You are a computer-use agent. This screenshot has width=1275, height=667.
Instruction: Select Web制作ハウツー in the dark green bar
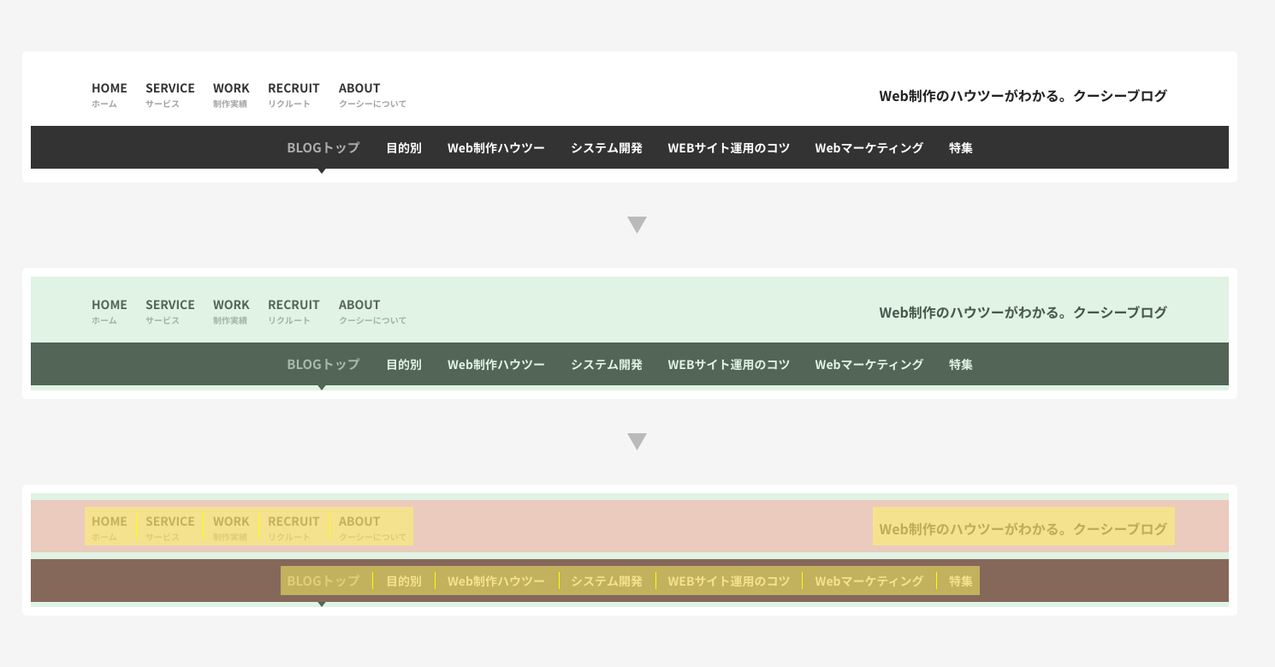coord(496,364)
